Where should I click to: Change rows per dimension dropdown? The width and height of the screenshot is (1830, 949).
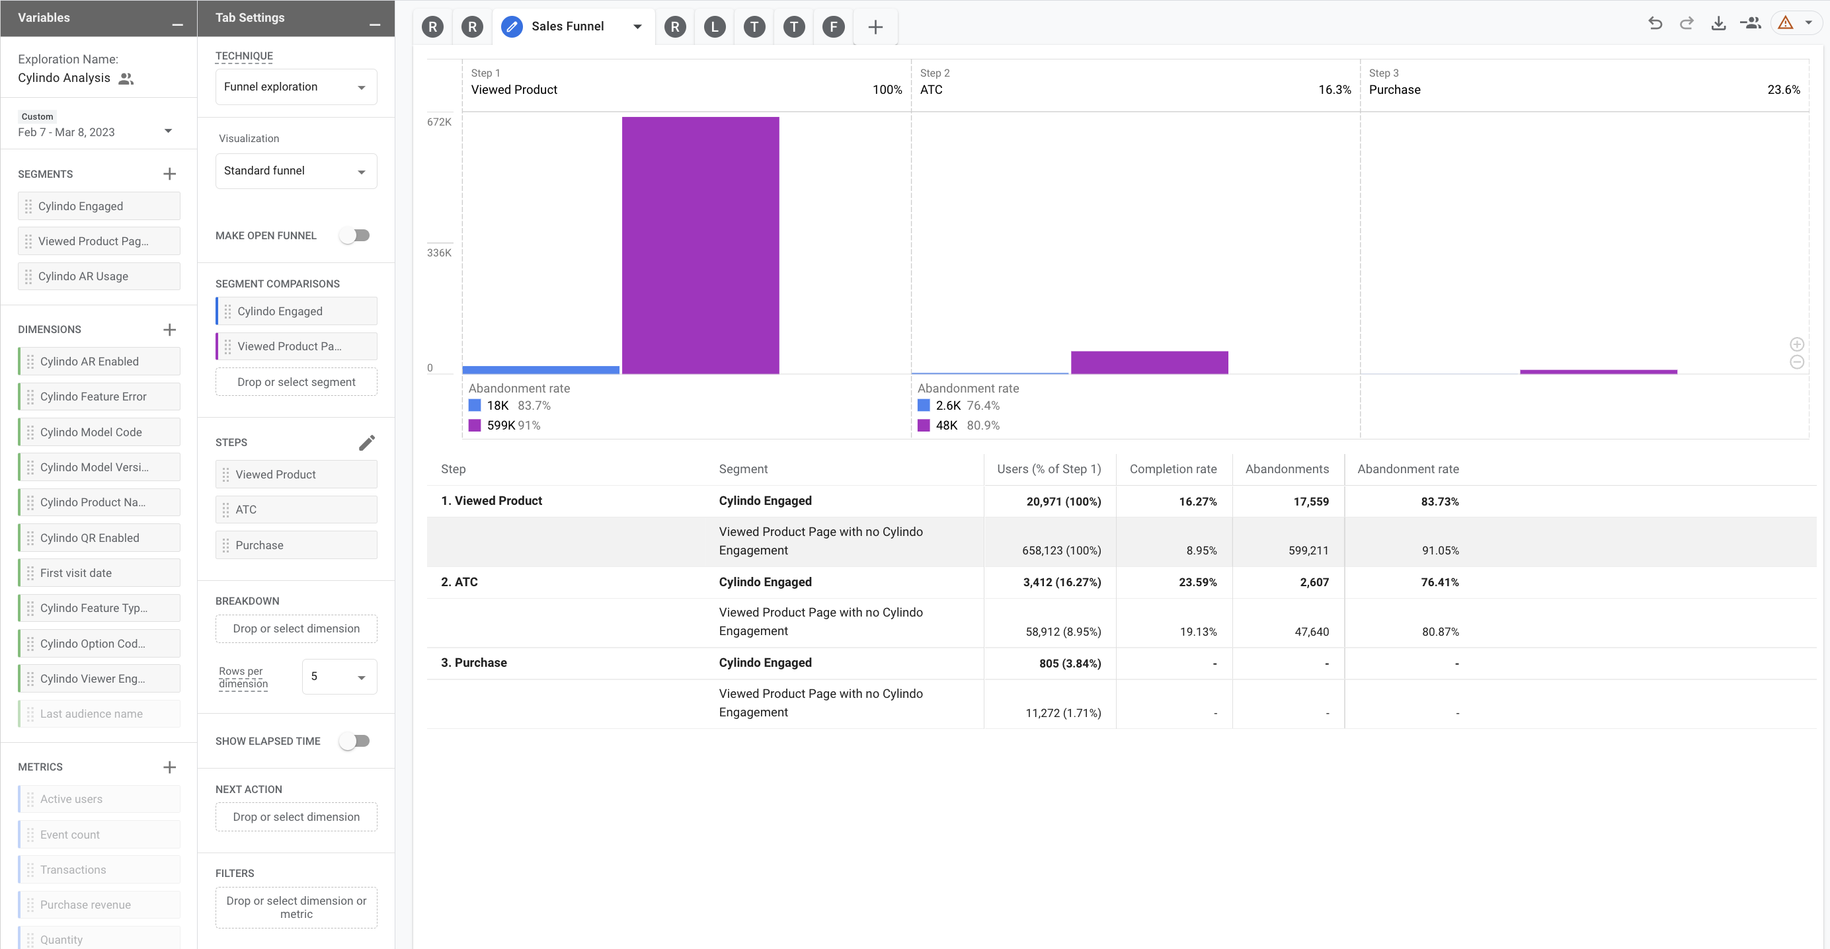point(339,677)
